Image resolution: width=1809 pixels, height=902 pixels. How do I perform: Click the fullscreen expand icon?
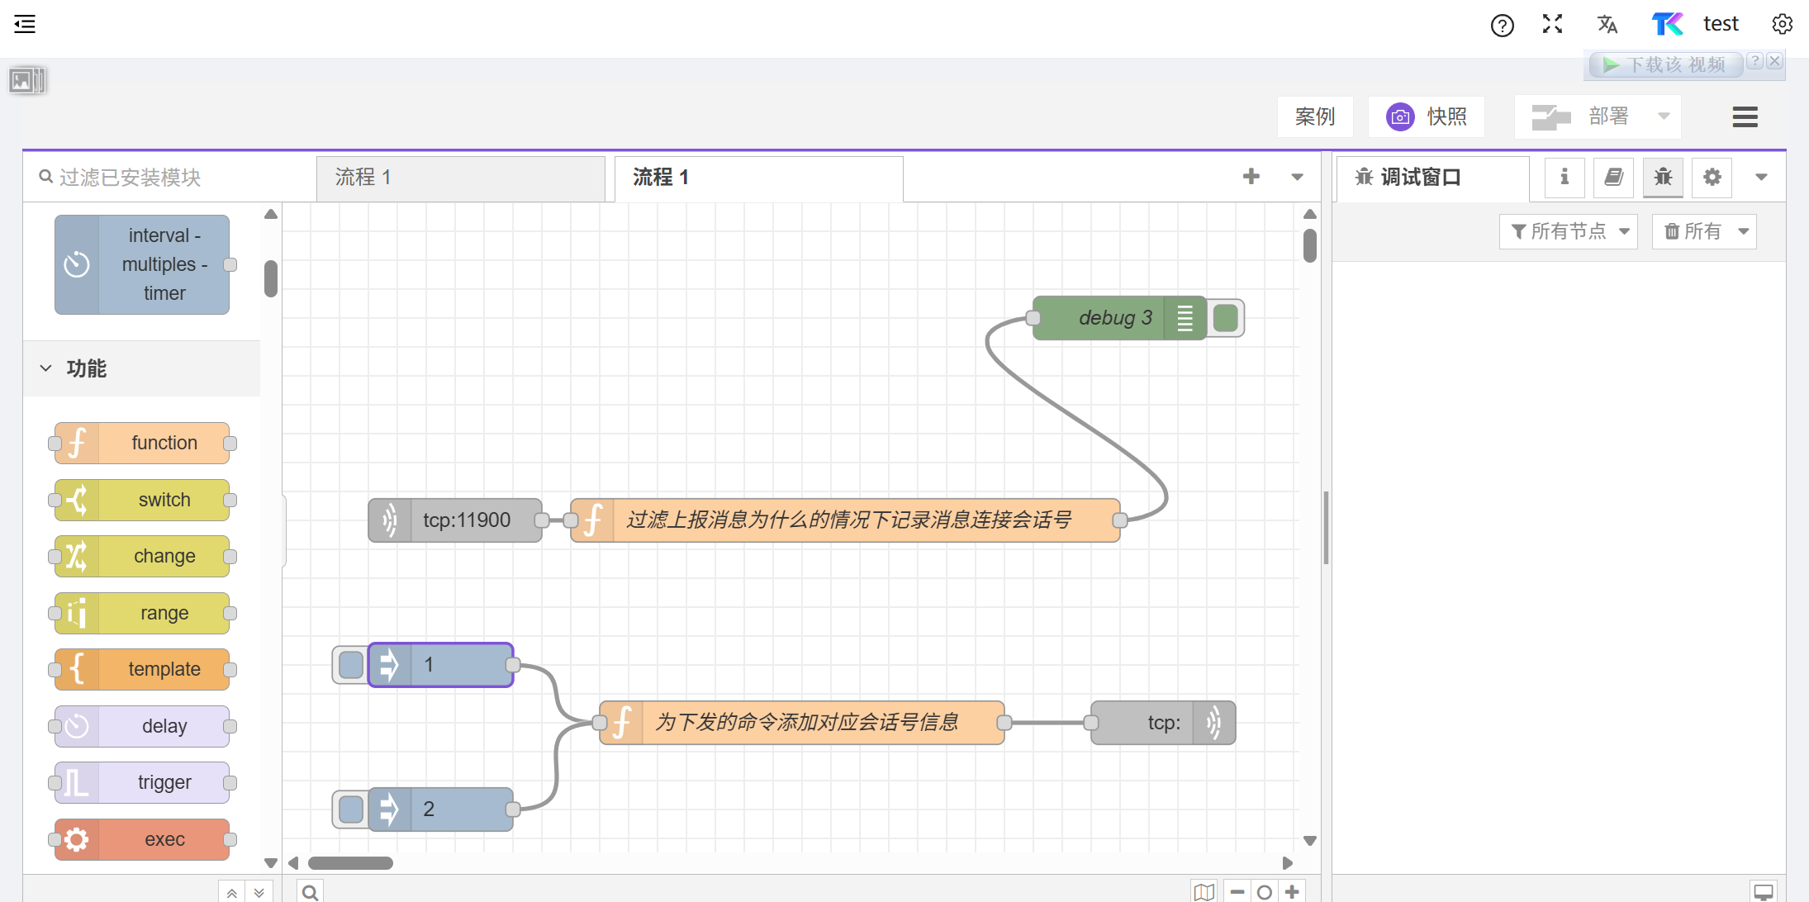point(1552,24)
